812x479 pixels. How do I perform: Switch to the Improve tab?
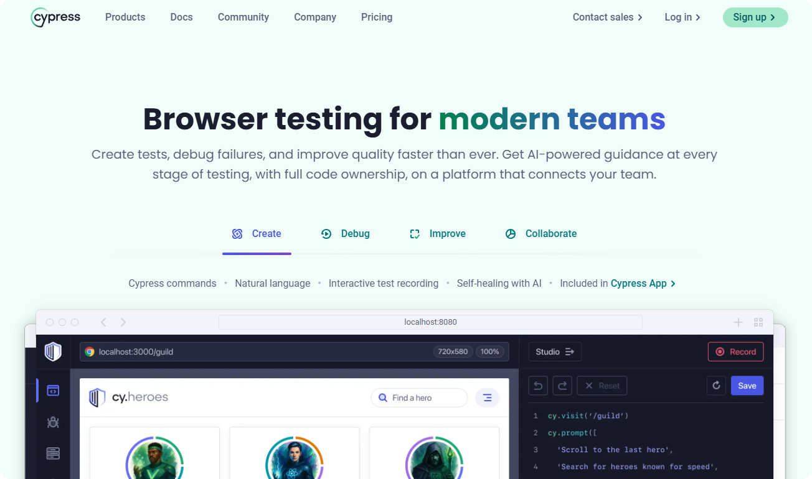coord(438,234)
